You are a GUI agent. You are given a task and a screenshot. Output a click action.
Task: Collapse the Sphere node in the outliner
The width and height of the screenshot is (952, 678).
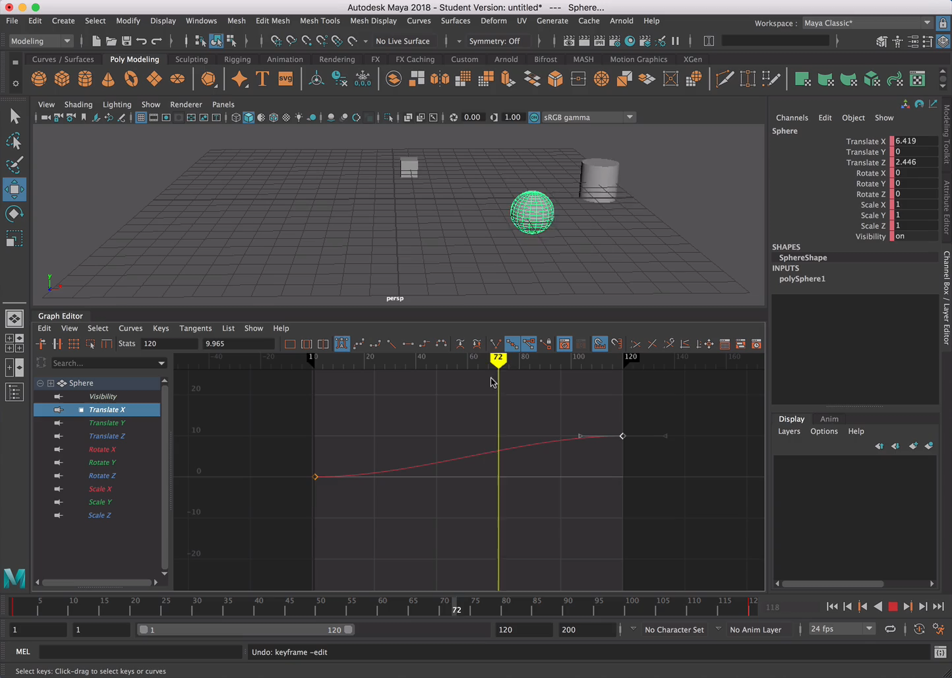pos(40,383)
